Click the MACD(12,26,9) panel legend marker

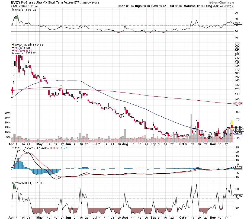(12, 148)
